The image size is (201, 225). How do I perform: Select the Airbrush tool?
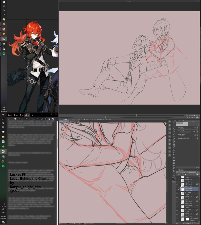click(x=174, y=150)
